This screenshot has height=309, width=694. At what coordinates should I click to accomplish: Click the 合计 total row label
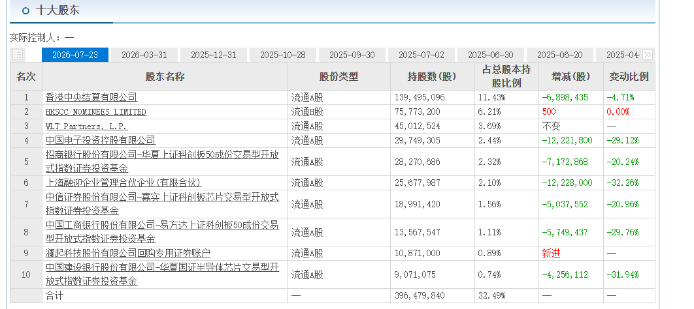tap(54, 296)
